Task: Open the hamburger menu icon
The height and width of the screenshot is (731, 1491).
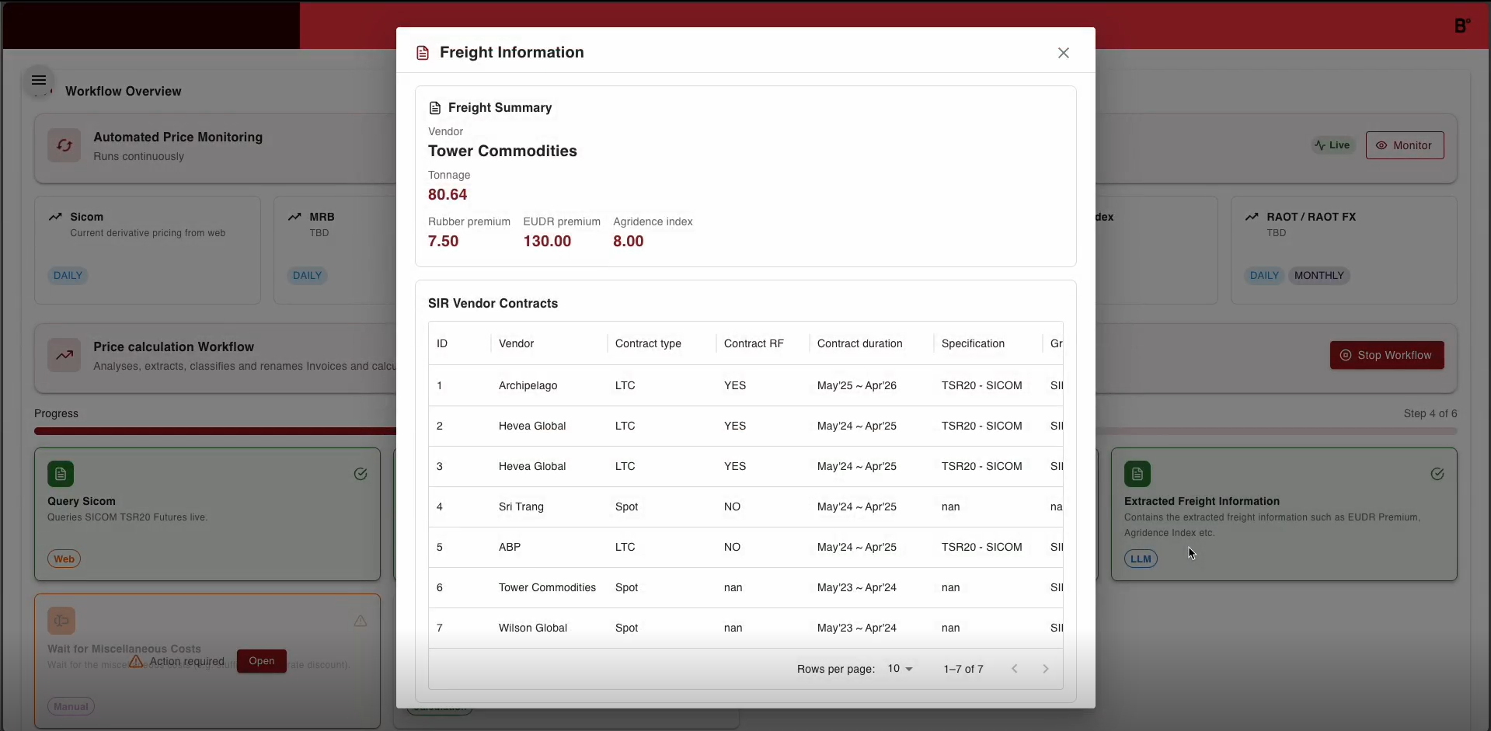Action: point(39,81)
